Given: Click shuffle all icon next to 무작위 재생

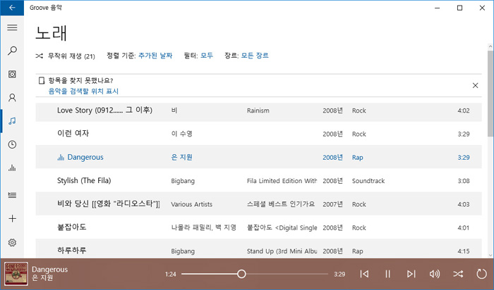Looking at the screenshot, I should click(x=39, y=56).
